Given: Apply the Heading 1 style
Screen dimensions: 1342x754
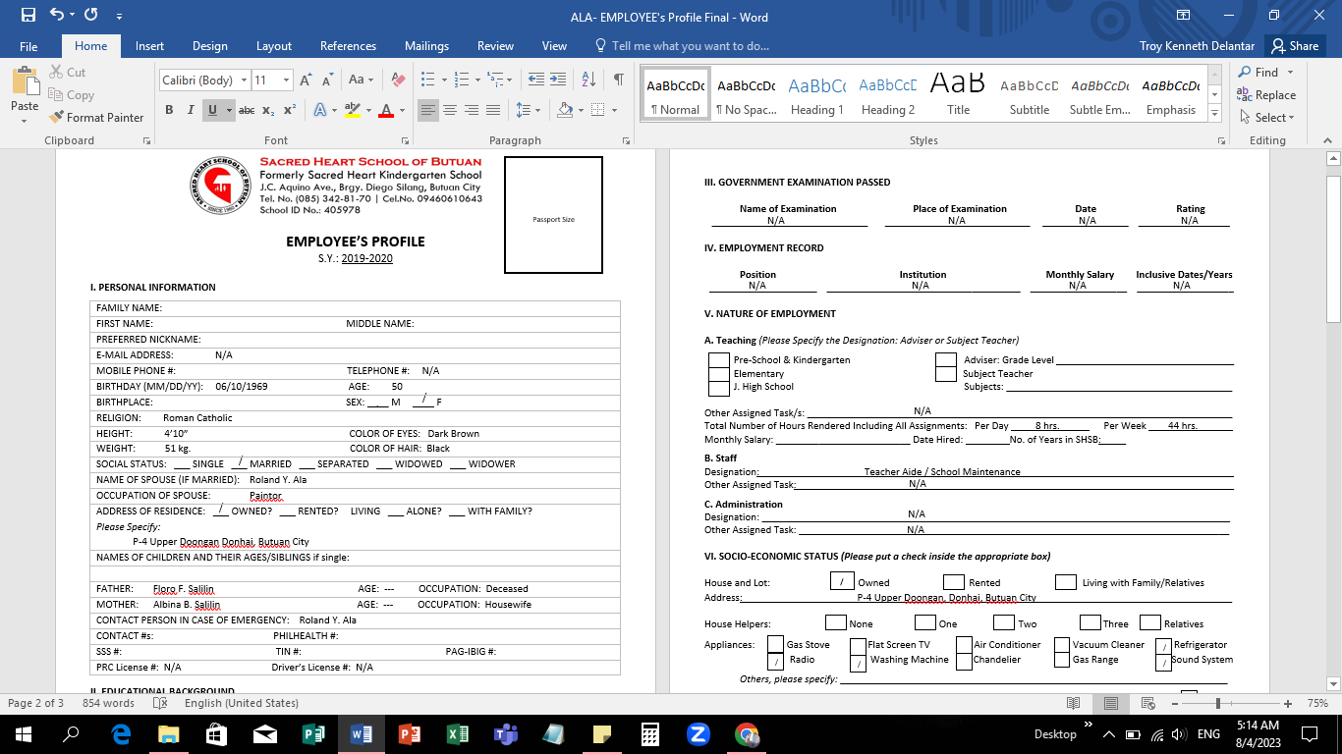Looking at the screenshot, I should (817, 92).
